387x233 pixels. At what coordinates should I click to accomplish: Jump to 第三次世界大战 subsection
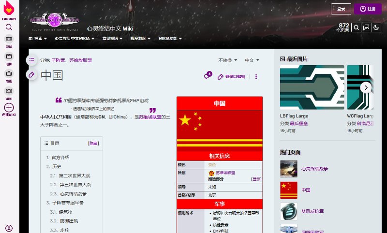75,185
